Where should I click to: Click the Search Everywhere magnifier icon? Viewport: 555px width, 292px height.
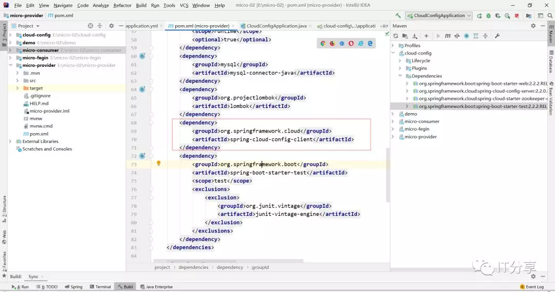tap(550, 15)
